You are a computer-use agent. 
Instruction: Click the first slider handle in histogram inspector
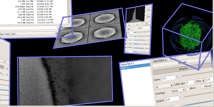point(137,32)
